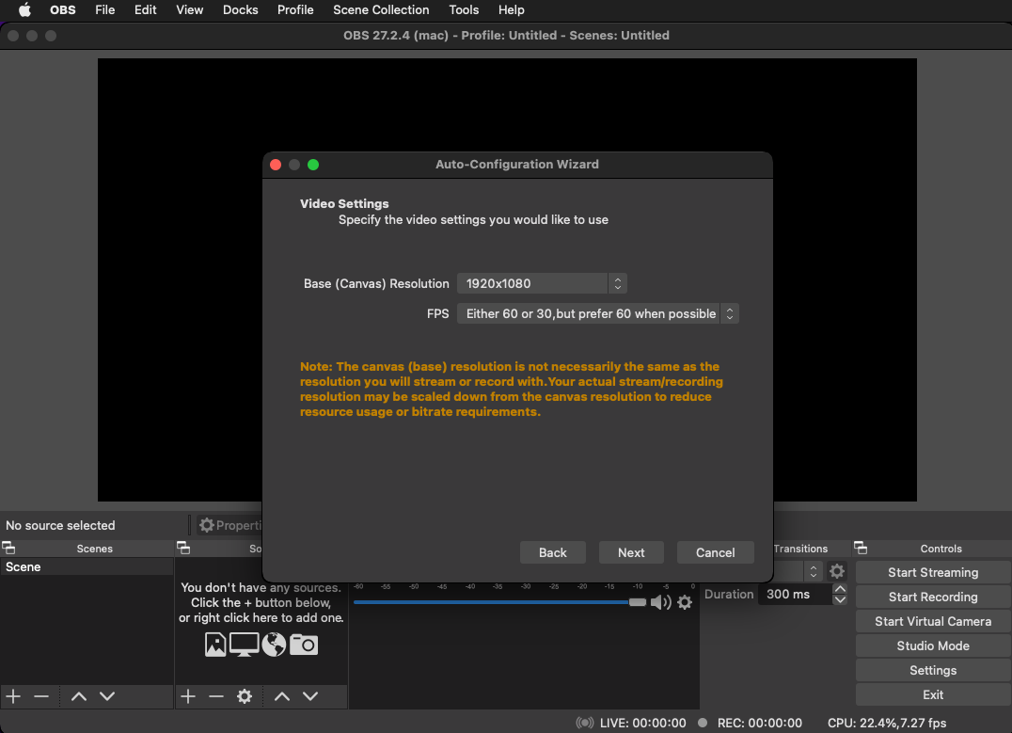Click Start Streaming

point(933,573)
